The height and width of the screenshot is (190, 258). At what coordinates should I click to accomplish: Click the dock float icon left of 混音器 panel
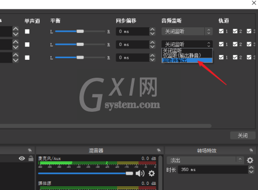[x=30, y=150]
